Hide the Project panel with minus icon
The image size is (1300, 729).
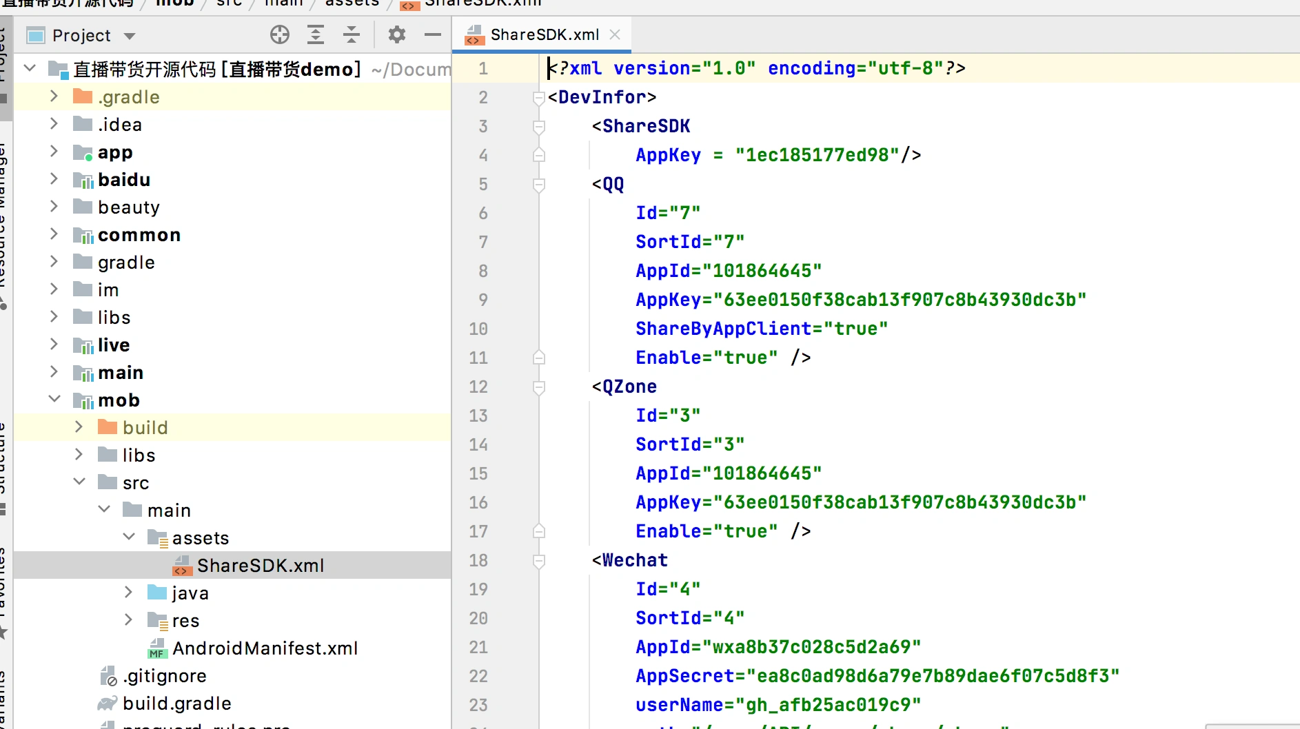pos(433,34)
